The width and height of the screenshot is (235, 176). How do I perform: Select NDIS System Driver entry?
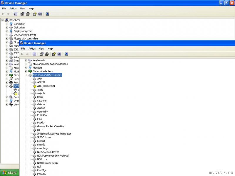[x=48, y=152]
